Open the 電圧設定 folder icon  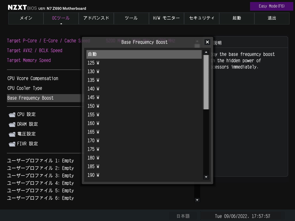click(x=12, y=134)
